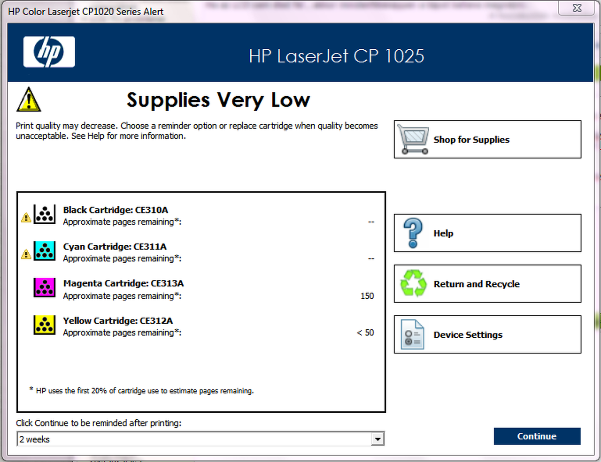Click the black cartridge toner icon
Viewport: 601px width, 462px height.
pos(45,214)
